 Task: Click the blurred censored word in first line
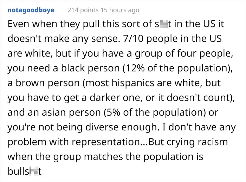(163, 24)
